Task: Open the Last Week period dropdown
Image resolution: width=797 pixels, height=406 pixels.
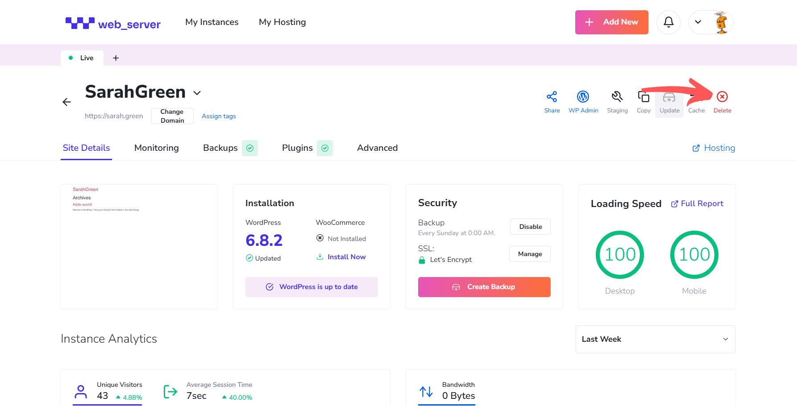Action: point(656,340)
